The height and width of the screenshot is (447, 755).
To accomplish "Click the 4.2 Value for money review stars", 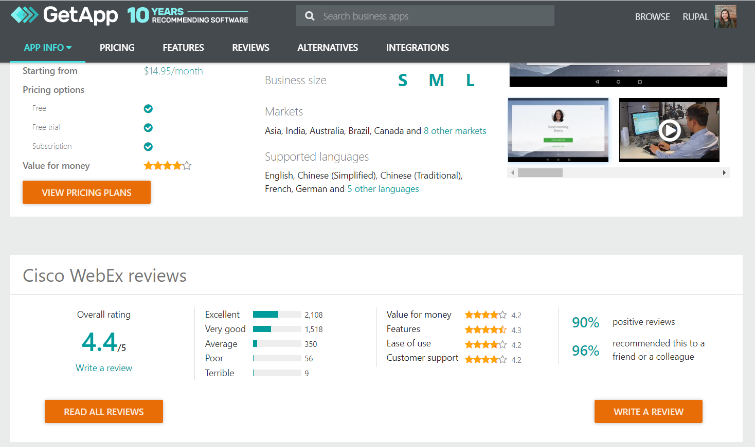I will [486, 315].
